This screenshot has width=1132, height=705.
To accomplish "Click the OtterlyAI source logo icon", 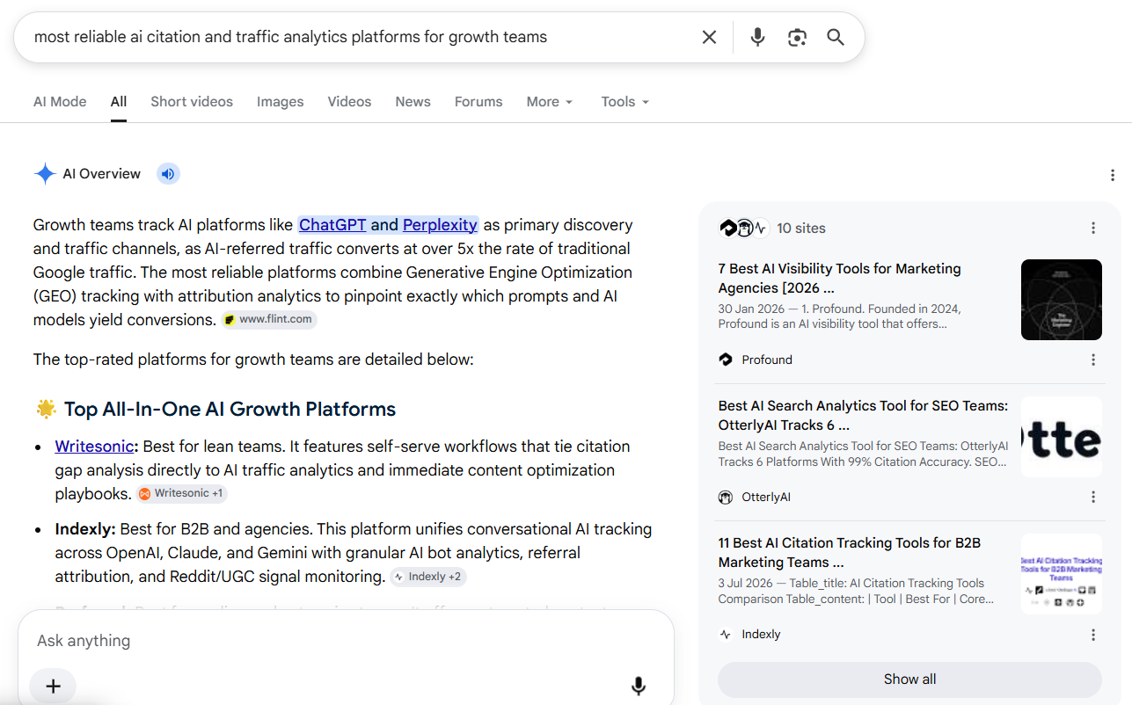I will (x=726, y=497).
